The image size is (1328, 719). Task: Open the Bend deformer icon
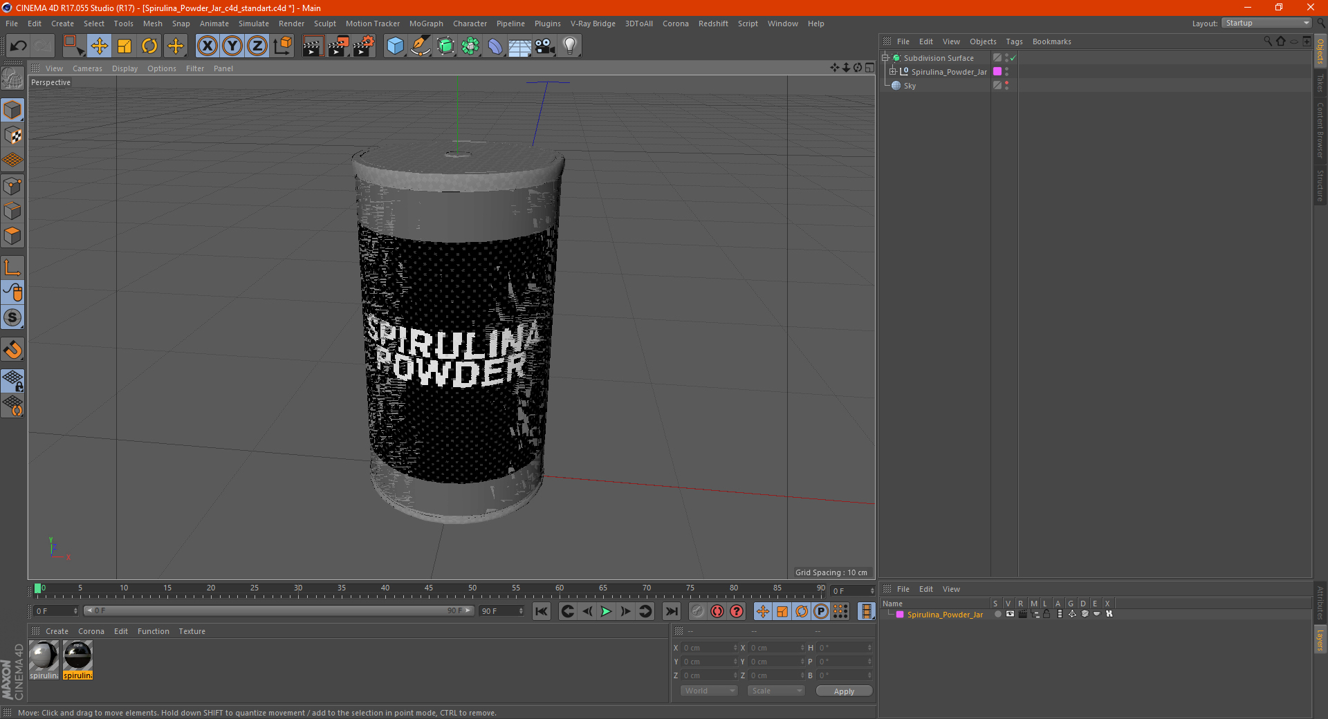pyautogui.click(x=495, y=46)
